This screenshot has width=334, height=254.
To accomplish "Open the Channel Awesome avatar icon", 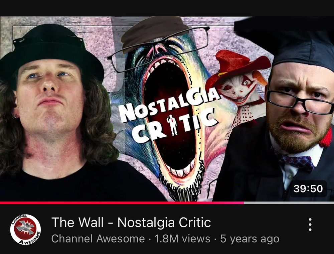I will click(x=26, y=230).
